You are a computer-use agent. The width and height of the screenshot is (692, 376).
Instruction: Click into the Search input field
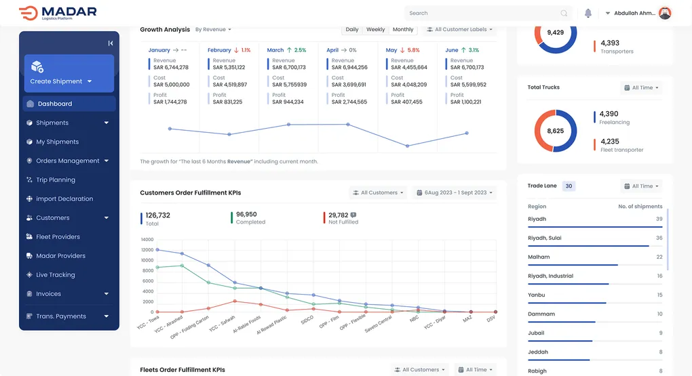(482, 13)
